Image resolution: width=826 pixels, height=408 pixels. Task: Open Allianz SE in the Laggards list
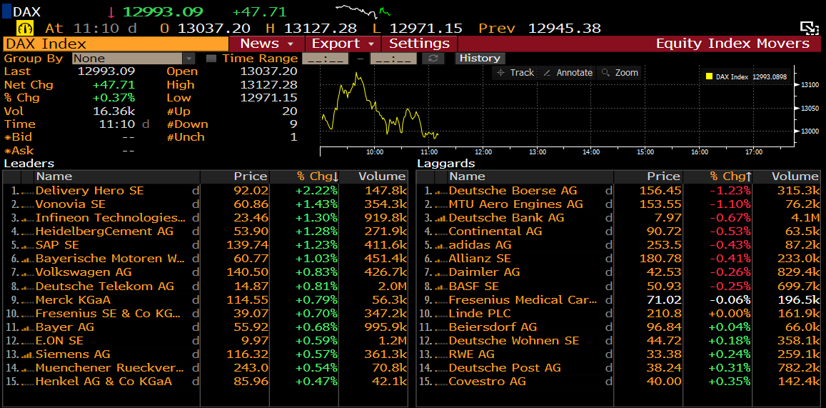[x=480, y=259]
